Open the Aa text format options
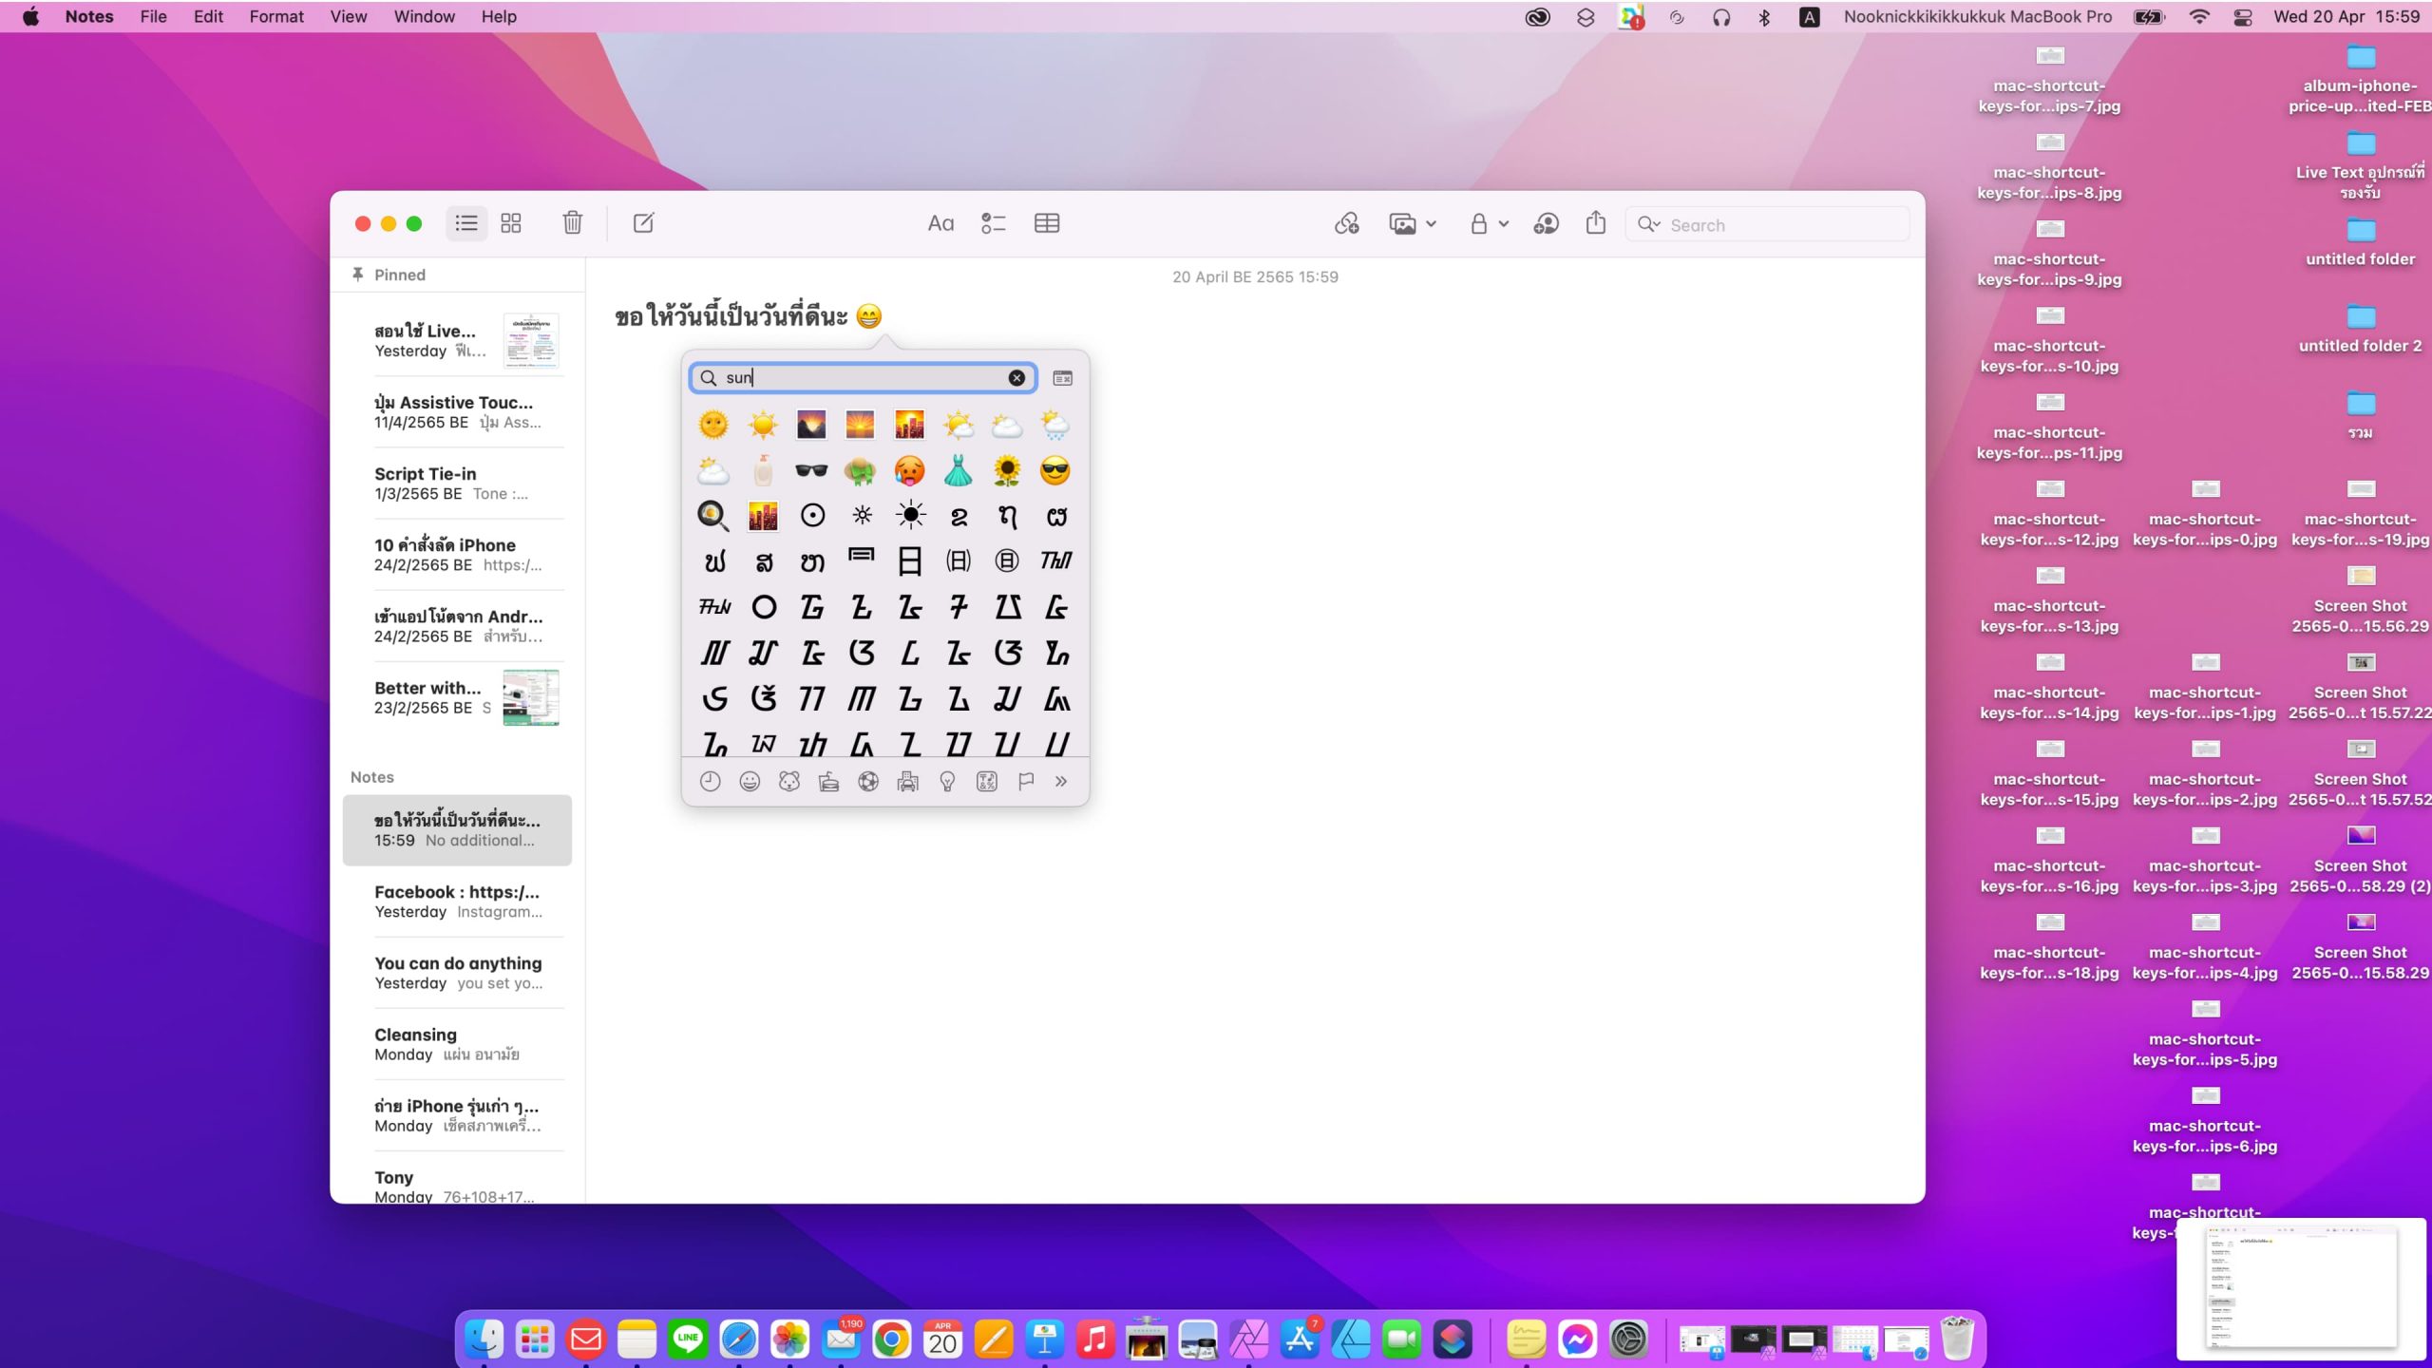This screenshot has height=1368, width=2432. (940, 224)
